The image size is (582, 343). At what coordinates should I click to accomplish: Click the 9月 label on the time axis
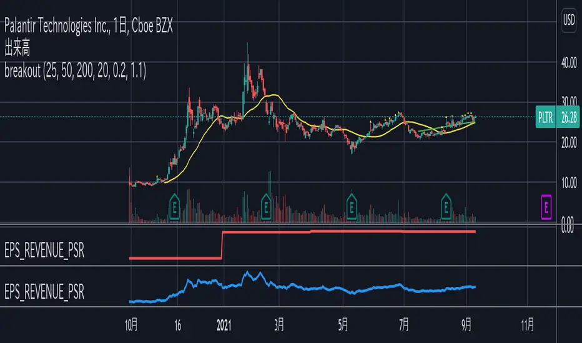466,325
